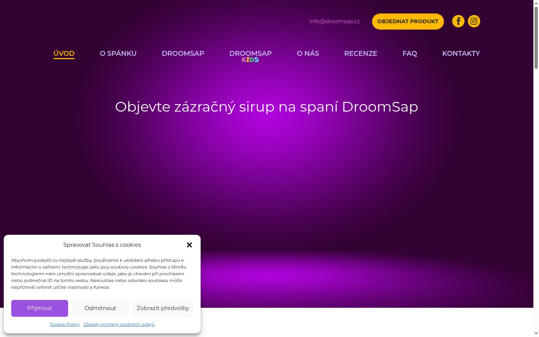Open the O NÁS menu item
539x337 pixels.
(308, 54)
